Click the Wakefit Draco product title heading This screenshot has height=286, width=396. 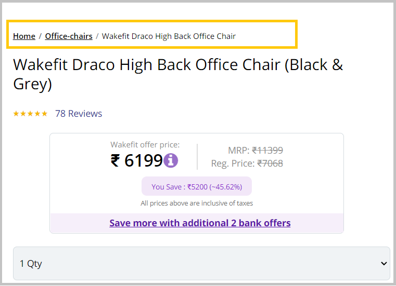click(x=178, y=74)
